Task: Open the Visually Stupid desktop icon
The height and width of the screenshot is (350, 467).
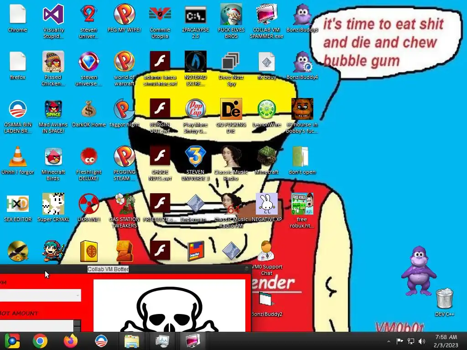Action: click(53, 21)
